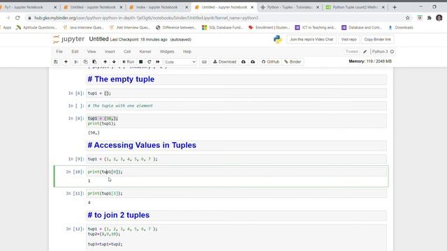This screenshot has width=447, height=251.
Task: Interrupt the kernel with the stop icon
Action: click(141, 62)
